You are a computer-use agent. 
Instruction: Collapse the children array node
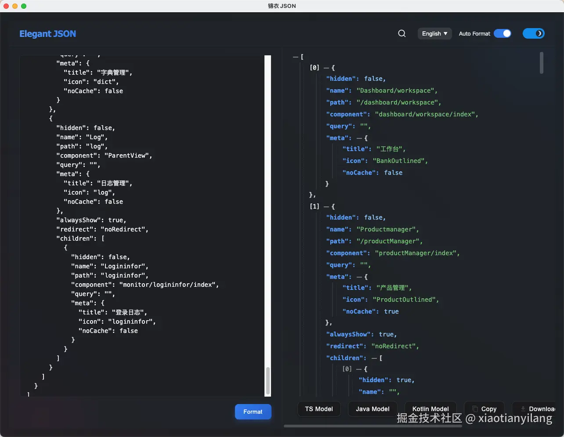pos(374,358)
